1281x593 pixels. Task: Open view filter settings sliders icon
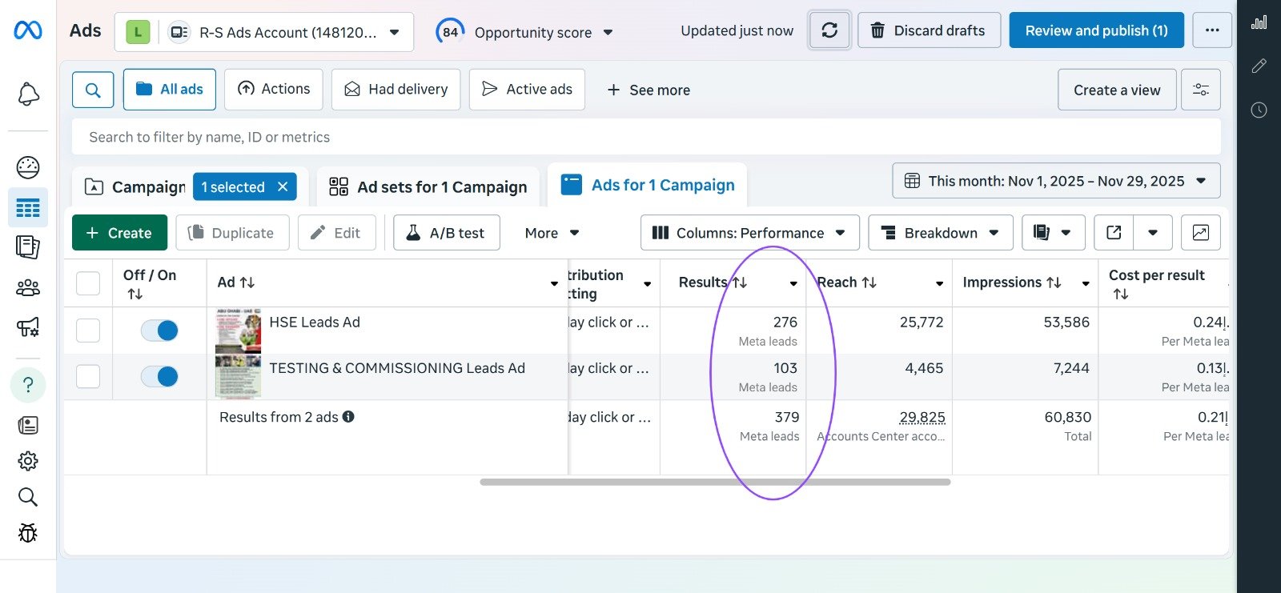[1201, 90]
